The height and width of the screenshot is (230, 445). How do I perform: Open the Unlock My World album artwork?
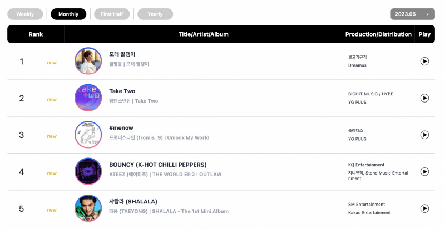(x=88, y=134)
